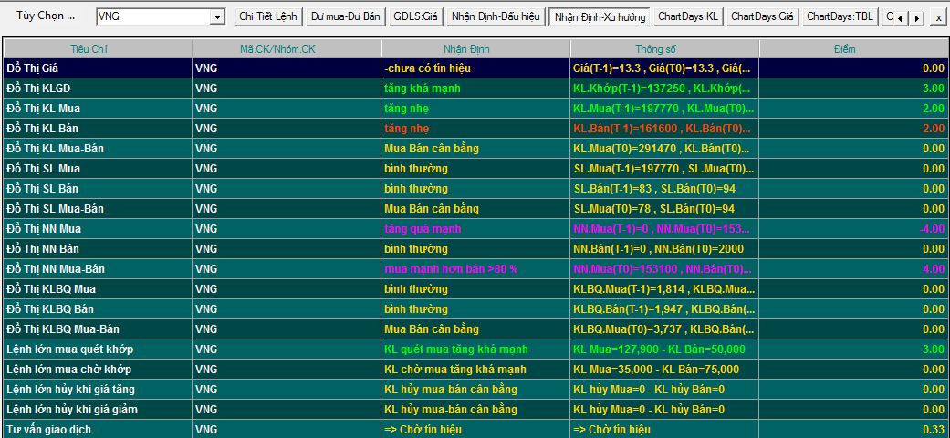Select the Đồ Thị Giá row
Image resolution: width=950 pixels, height=438 pixels.
tap(475, 68)
